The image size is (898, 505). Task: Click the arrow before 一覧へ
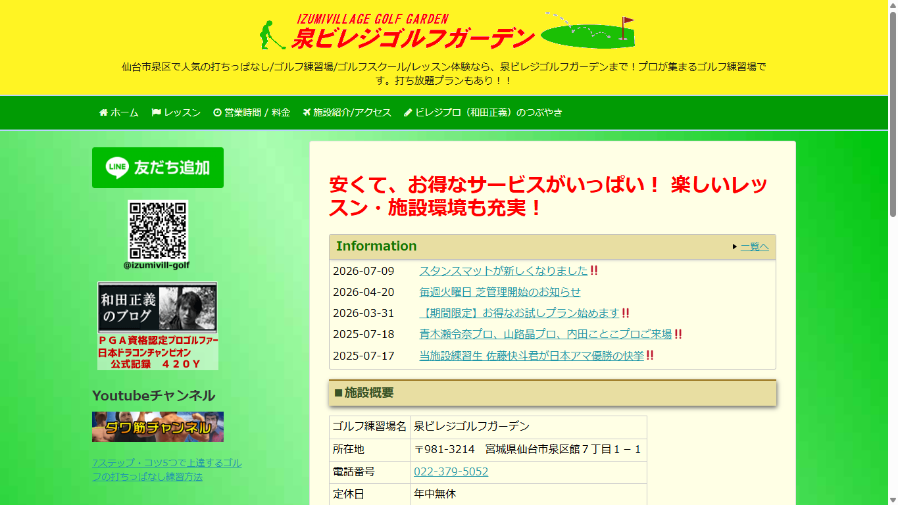[x=734, y=247]
